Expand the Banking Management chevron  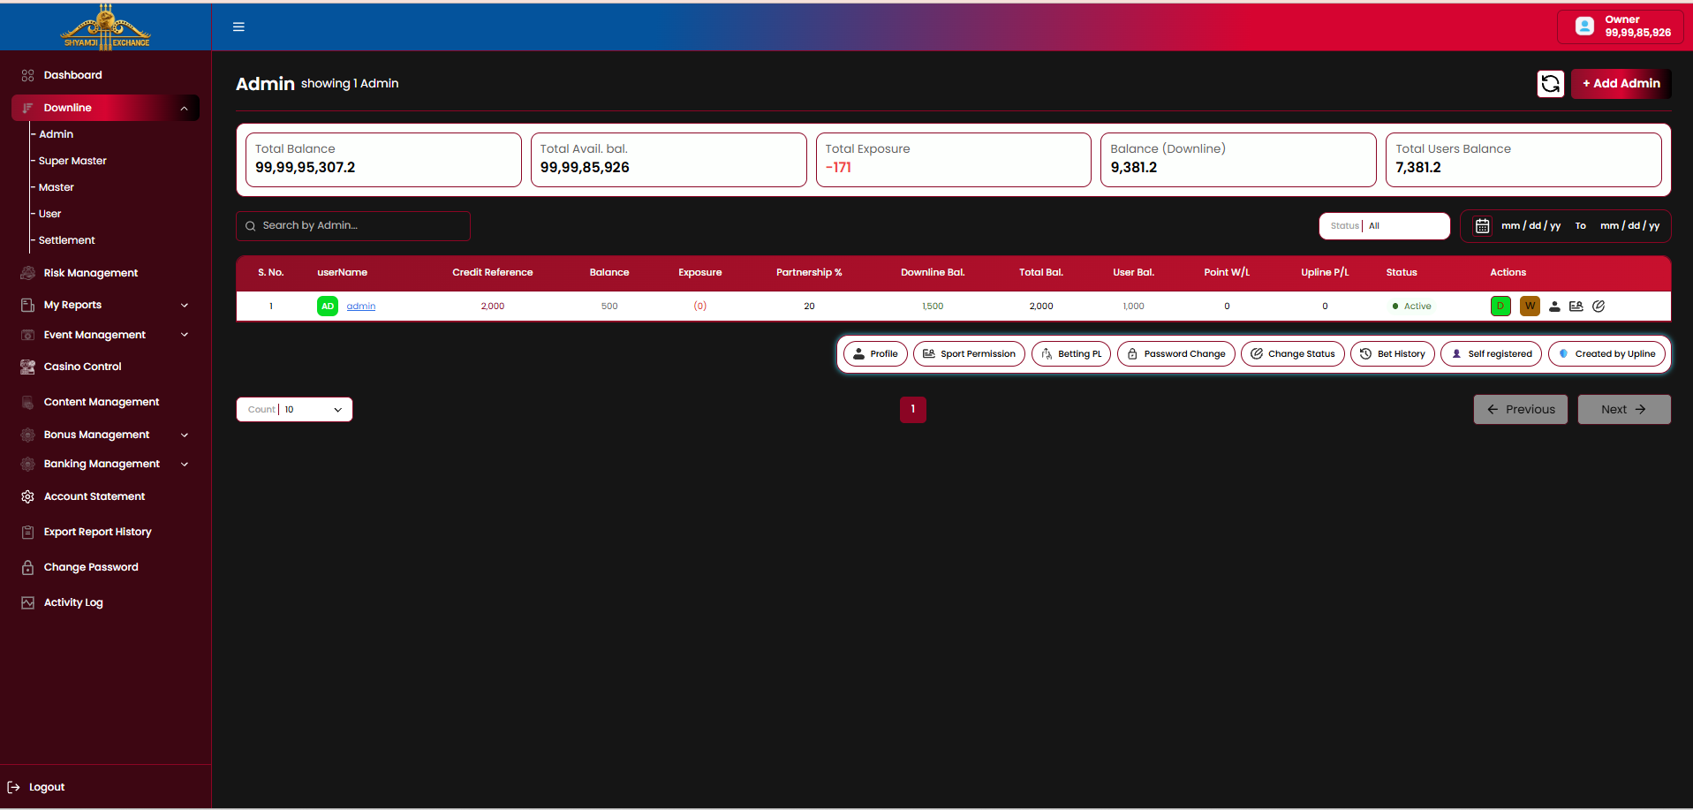click(x=185, y=464)
